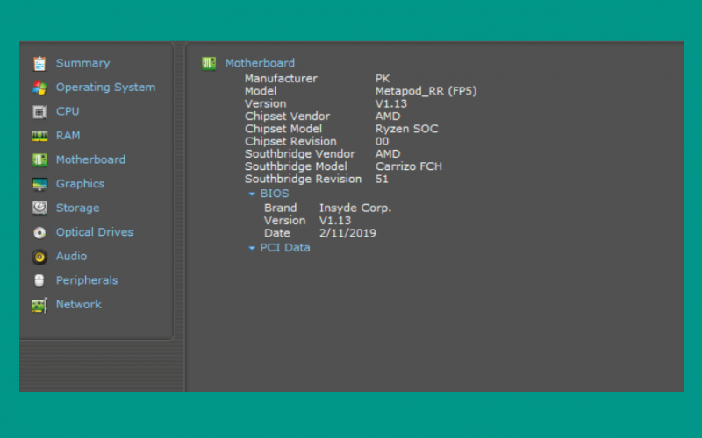This screenshot has width=702, height=438.
Task: Switch to the RAM section
Action: 68,136
